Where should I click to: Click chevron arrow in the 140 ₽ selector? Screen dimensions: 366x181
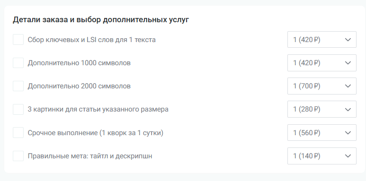[348, 156]
